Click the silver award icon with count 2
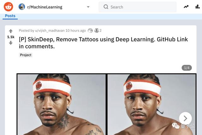The width and height of the screenshot is (202, 135). tap(97, 31)
